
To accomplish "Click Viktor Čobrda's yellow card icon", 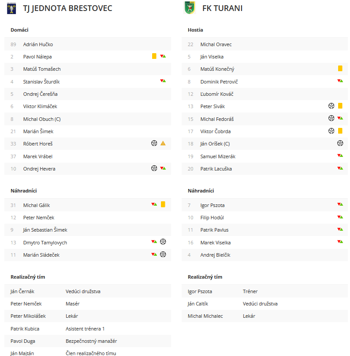I will (340, 131).
